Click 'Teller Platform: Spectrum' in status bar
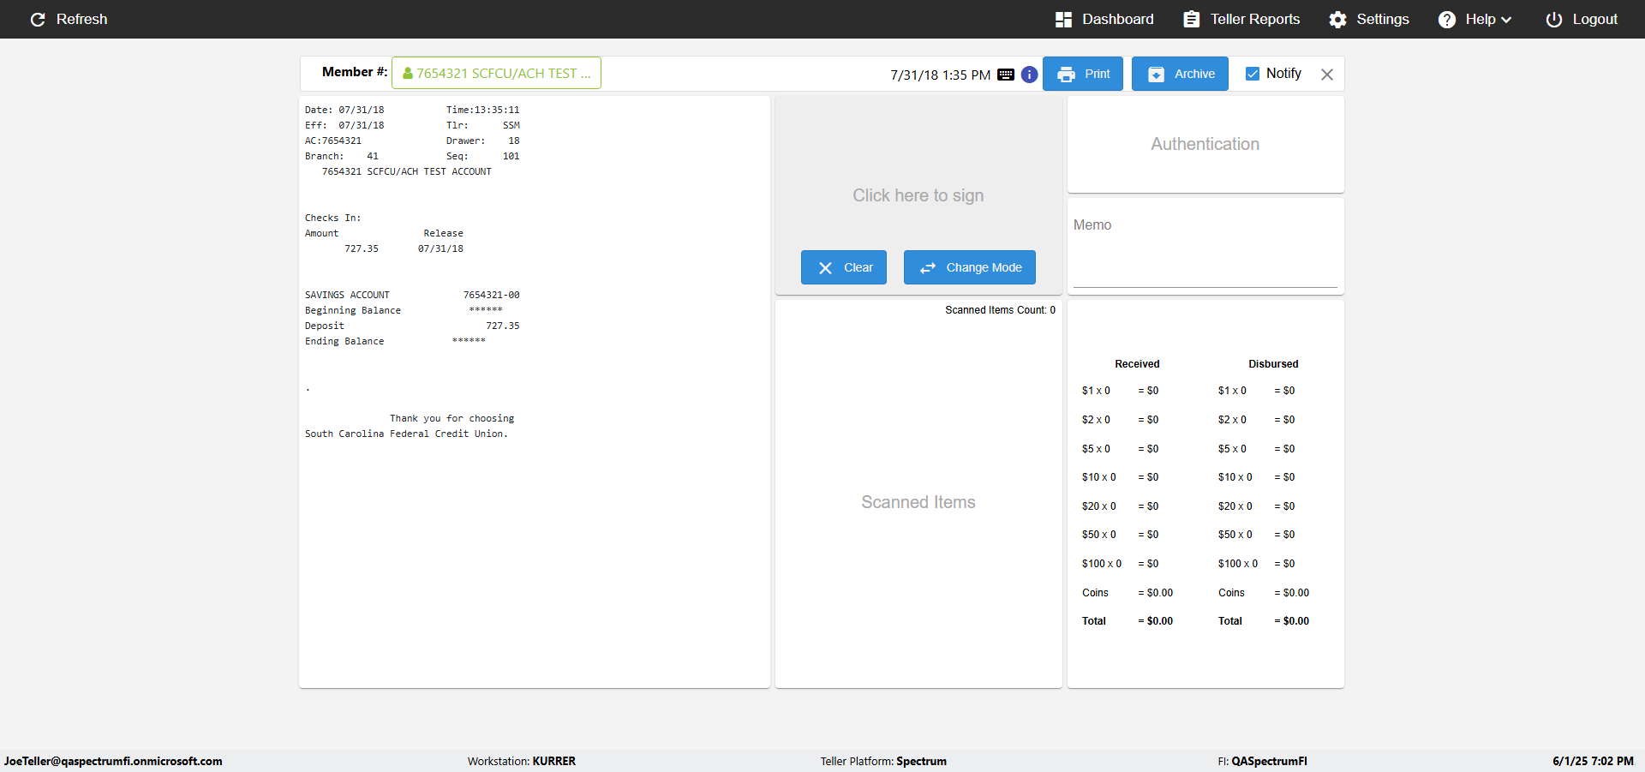The image size is (1645, 772). point(883,761)
